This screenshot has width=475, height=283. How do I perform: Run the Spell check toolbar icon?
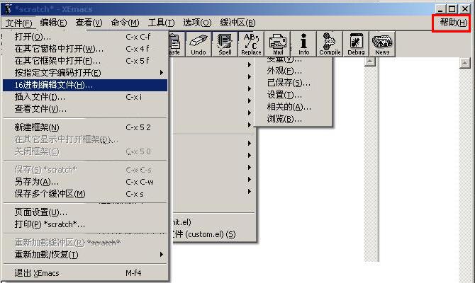pos(225,44)
